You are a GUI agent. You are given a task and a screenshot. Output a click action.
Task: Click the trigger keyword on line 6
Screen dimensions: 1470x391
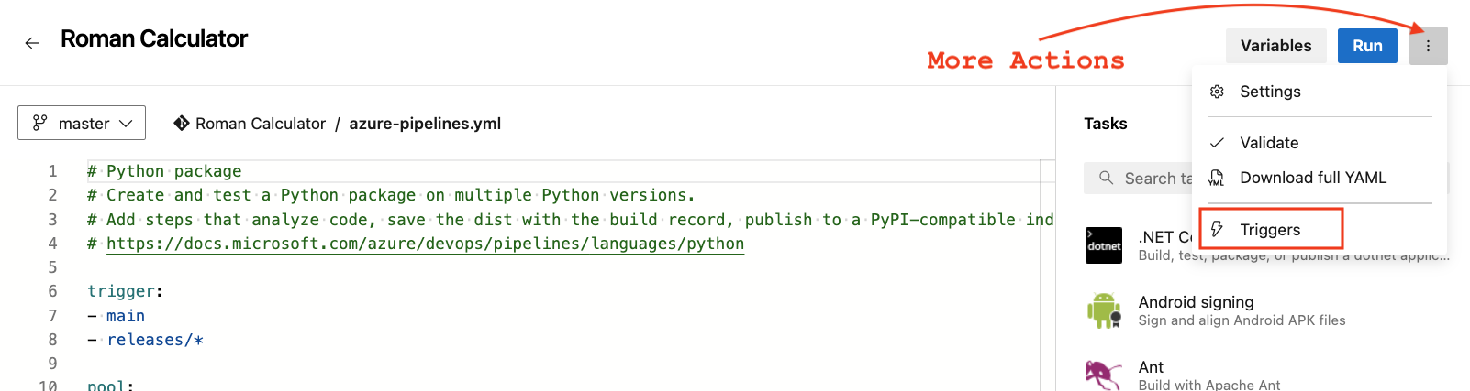tap(121, 291)
